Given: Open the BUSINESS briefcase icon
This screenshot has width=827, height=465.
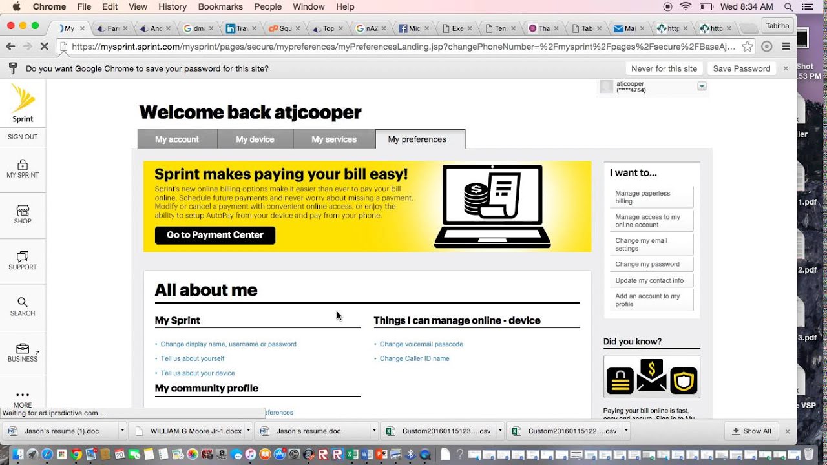Looking at the screenshot, I should pyautogui.click(x=23, y=349).
